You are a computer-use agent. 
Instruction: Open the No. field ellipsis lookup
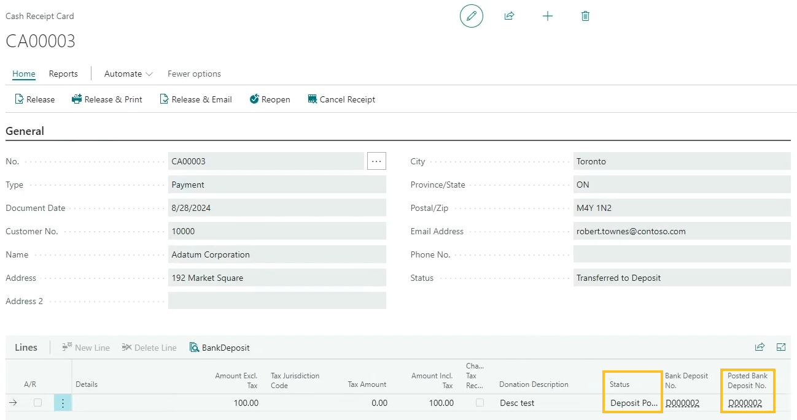[x=376, y=161]
